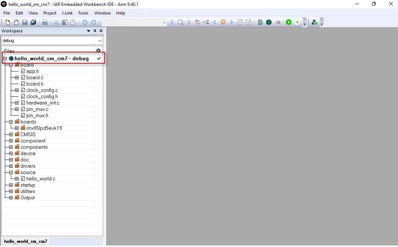Click the Save All toolbar icon
The height and width of the screenshot is (247, 398).
pos(33,22)
